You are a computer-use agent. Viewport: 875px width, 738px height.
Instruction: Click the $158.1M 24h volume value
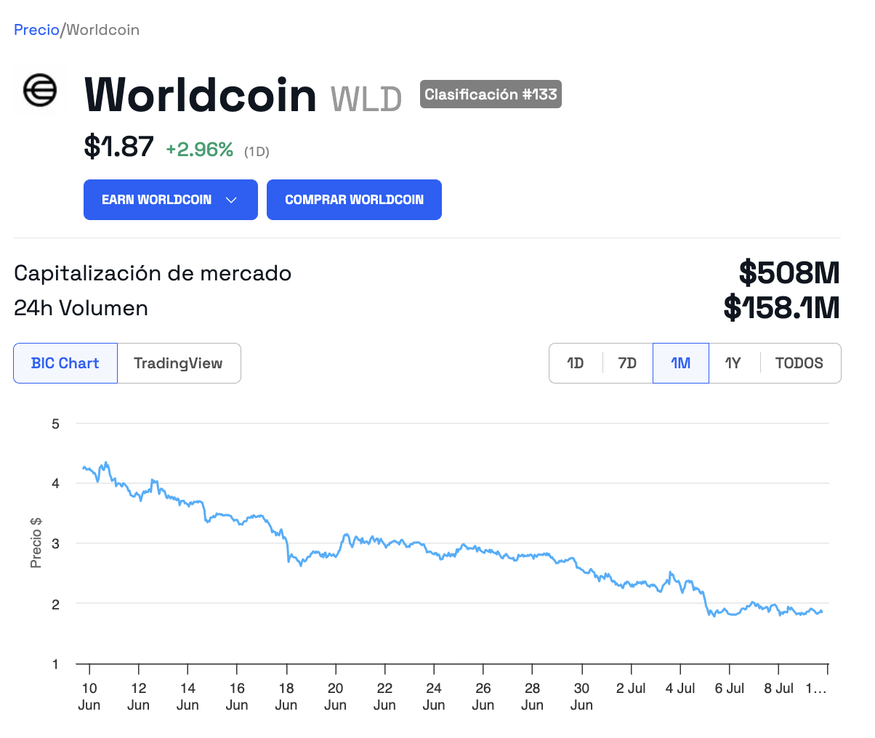tap(782, 308)
